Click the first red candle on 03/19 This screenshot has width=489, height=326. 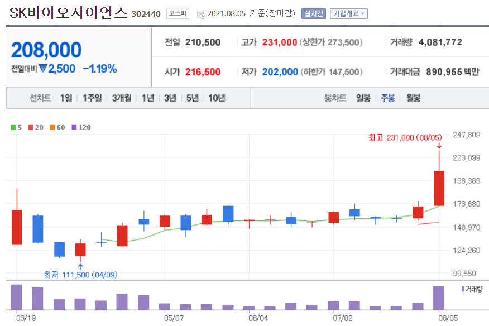17,227
